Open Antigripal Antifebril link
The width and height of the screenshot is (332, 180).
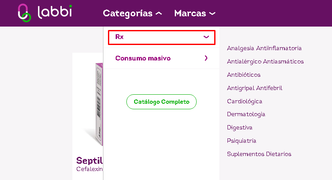[x=254, y=88]
